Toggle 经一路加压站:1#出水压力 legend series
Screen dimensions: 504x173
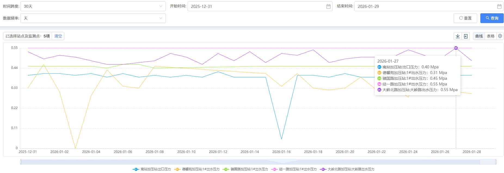294,169
